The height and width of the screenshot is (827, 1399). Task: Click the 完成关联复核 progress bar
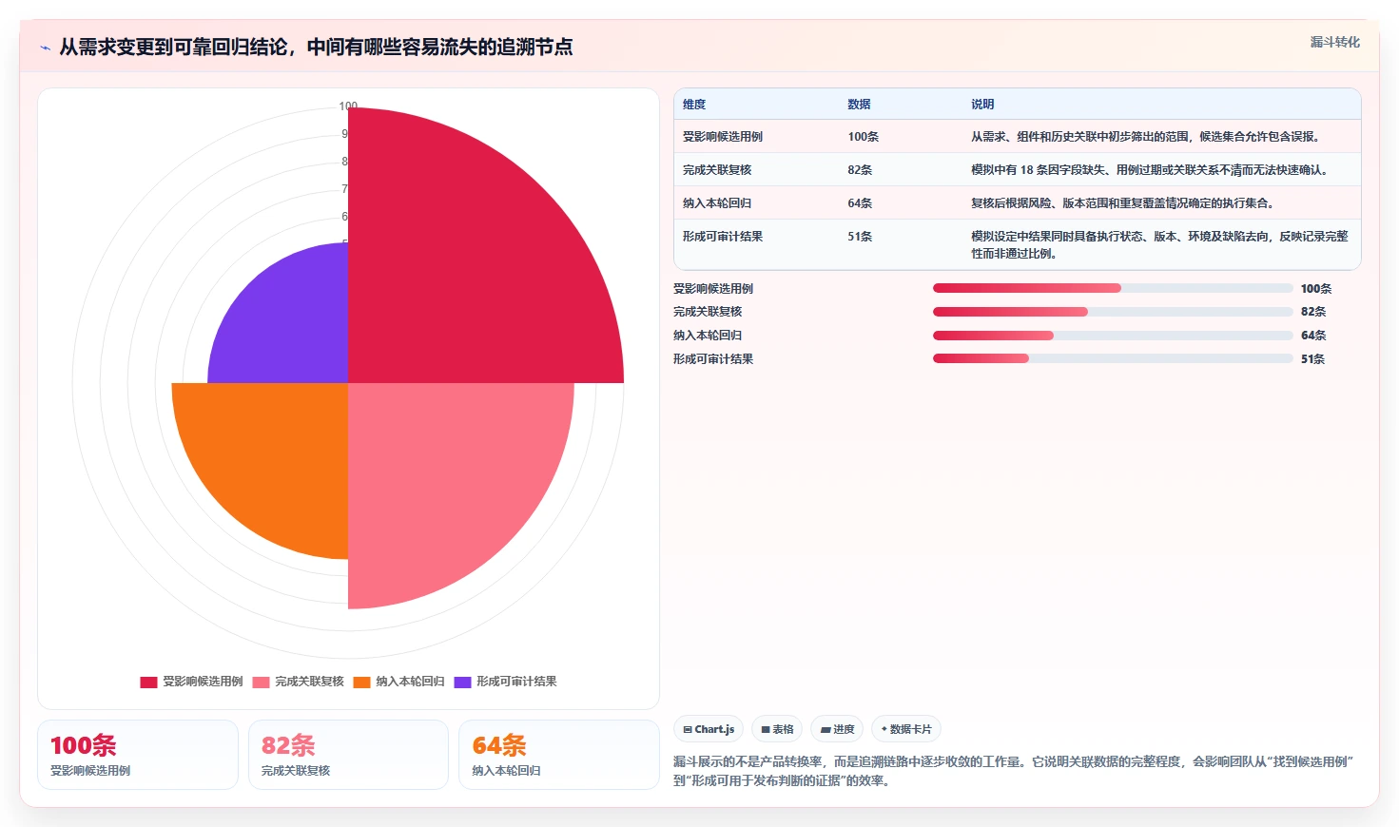(1113, 312)
